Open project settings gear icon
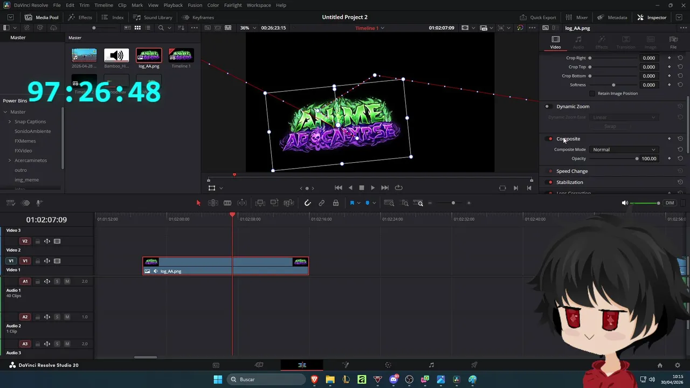 pyautogui.click(x=678, y=365)
